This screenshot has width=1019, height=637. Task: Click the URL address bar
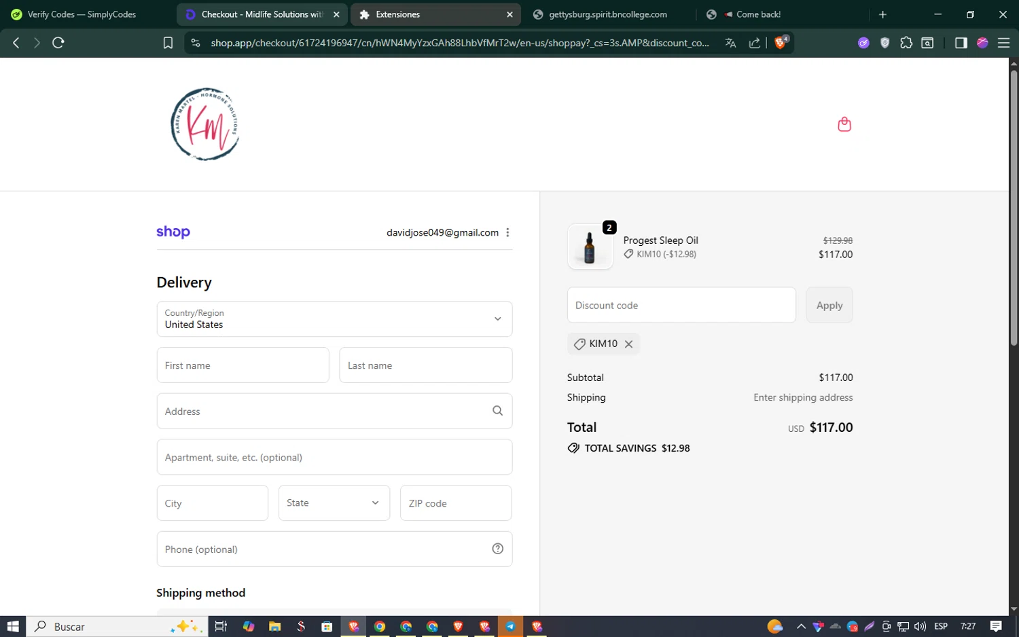coord(460,43)
